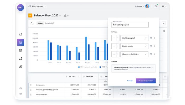The image size is (185, 105).
Task: Click the KPI Calculation name field
Action: coord(130,25)
